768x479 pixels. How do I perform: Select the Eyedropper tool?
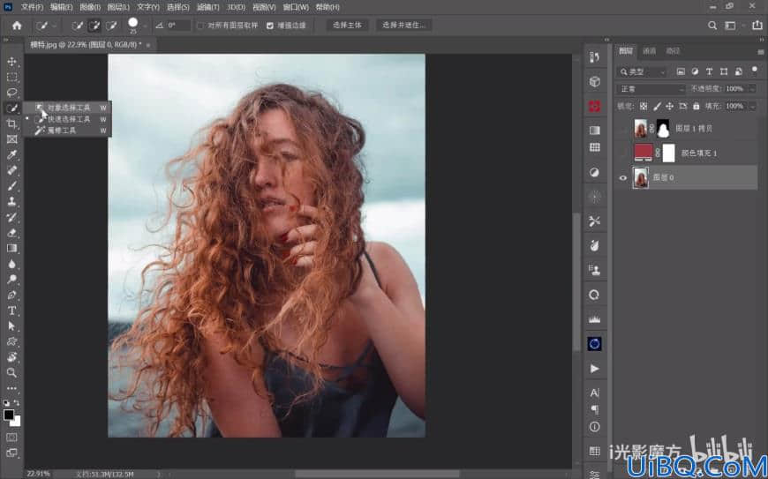click(x=11, y=155)
